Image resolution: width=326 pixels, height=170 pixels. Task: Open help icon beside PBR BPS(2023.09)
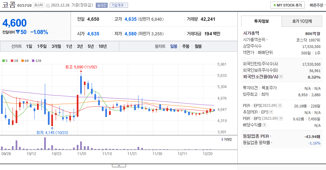tap(281, 119)
